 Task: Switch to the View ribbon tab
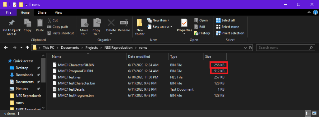[58, 13]
